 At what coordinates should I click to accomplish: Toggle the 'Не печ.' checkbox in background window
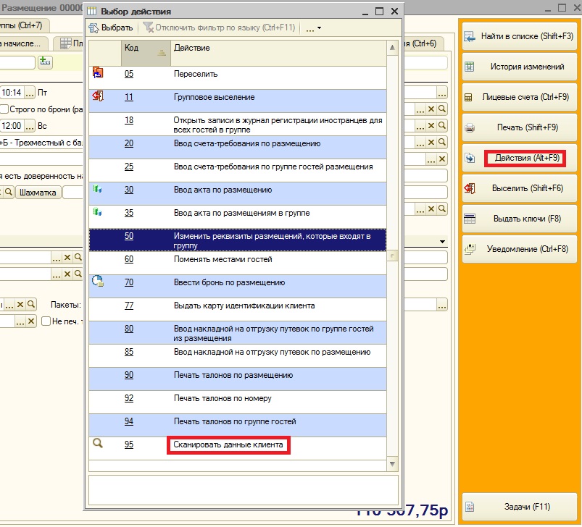[x=46, y=321]
